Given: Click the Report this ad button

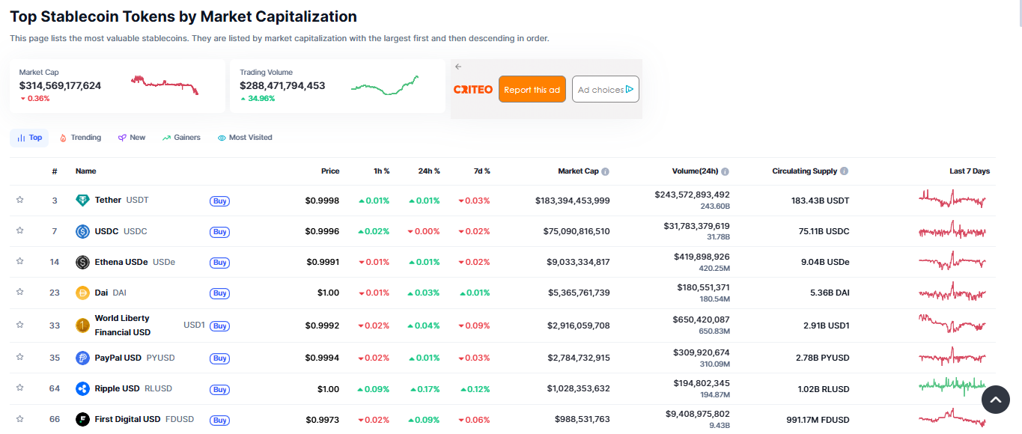Looking at the screenshot, I should coord(532,89).
